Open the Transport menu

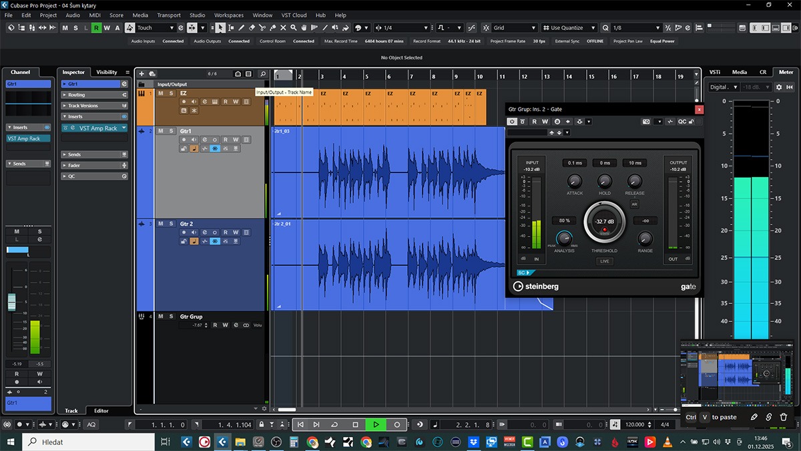click(168, 15)
